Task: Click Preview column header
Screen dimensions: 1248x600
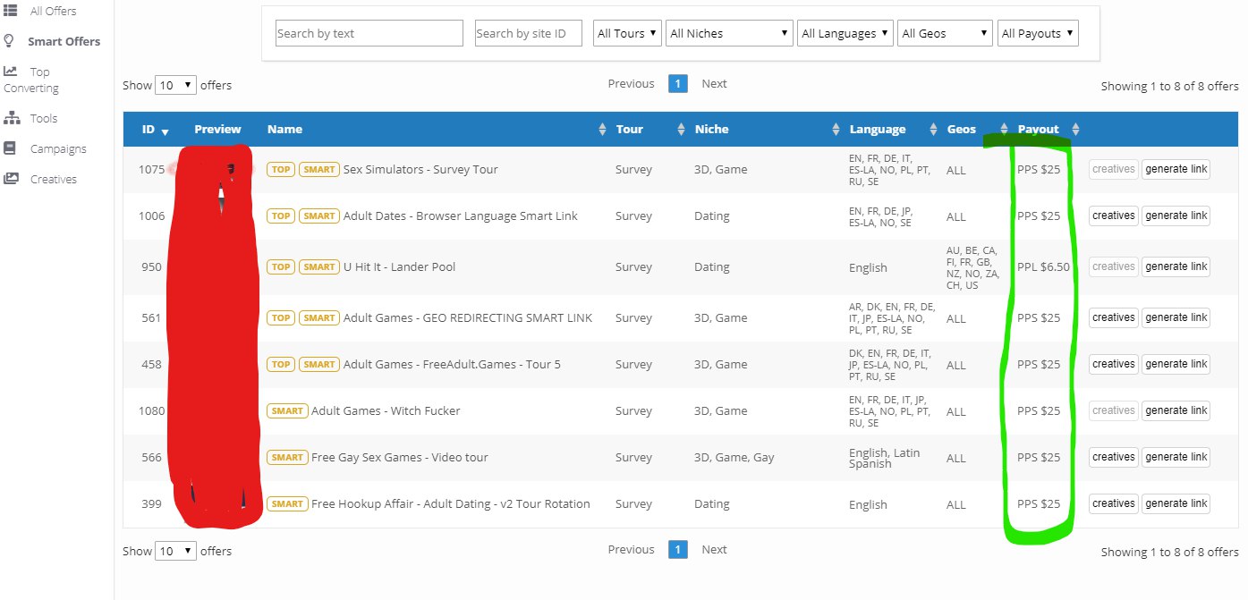Action: click(217, 129)
